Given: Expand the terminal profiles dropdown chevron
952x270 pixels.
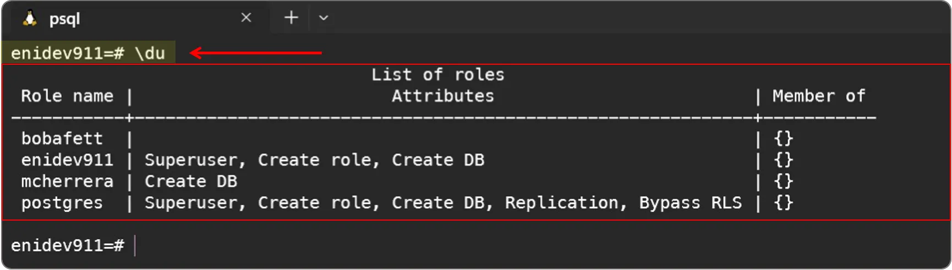Looking at the screenshot, I should point(324,18).
